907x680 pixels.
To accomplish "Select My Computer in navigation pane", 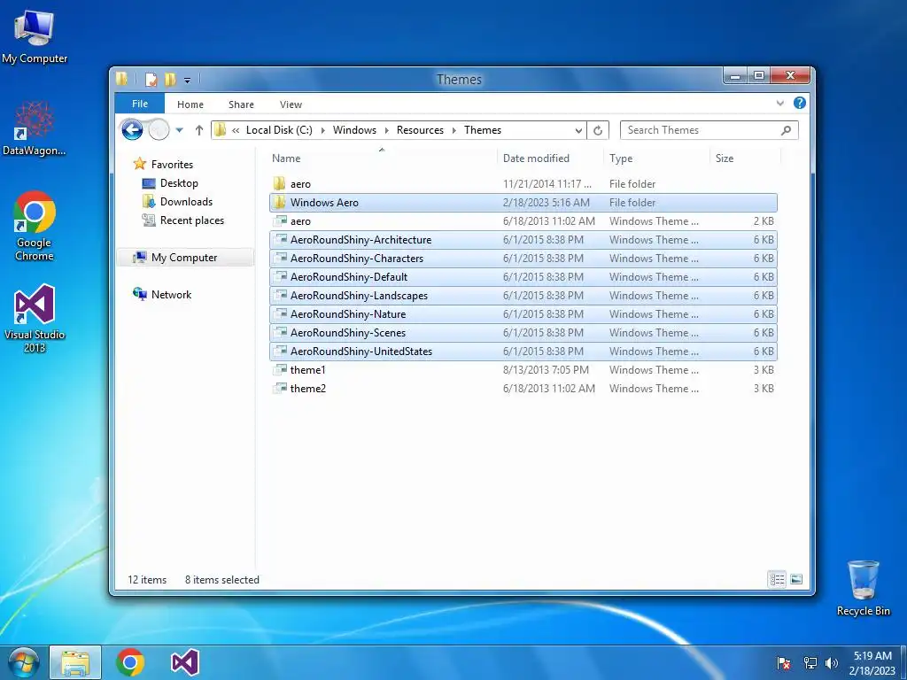I will (x=184, y=258).
